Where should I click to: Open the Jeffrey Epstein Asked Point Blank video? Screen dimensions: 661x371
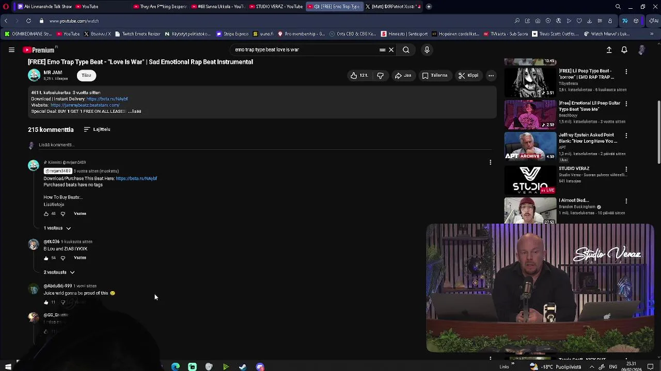coord(530,146)
